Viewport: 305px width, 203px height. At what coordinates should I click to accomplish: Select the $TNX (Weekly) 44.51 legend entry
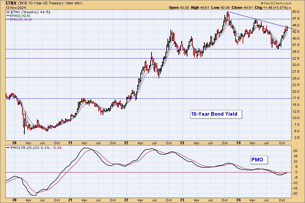point(30,12)
